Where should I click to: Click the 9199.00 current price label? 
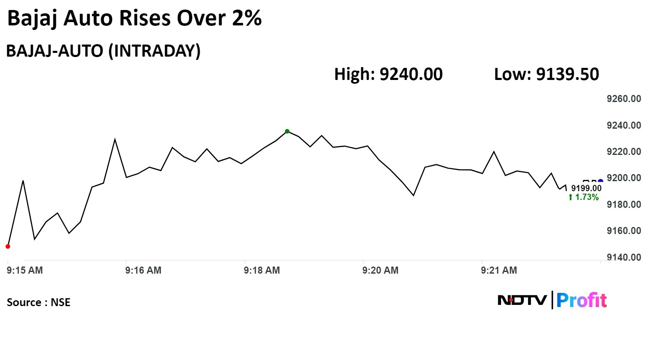(586, 188)
